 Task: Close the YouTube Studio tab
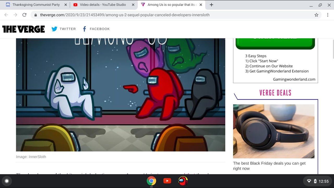[133, 5]
